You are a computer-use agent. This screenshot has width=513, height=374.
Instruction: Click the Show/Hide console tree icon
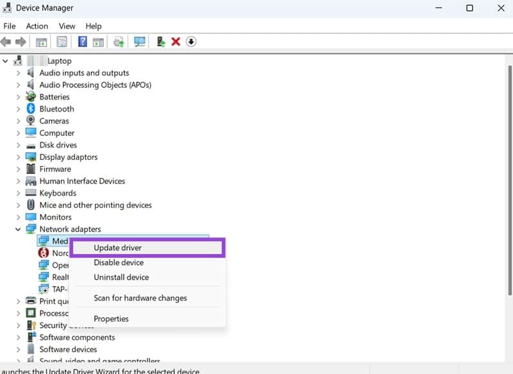[40, 41]
